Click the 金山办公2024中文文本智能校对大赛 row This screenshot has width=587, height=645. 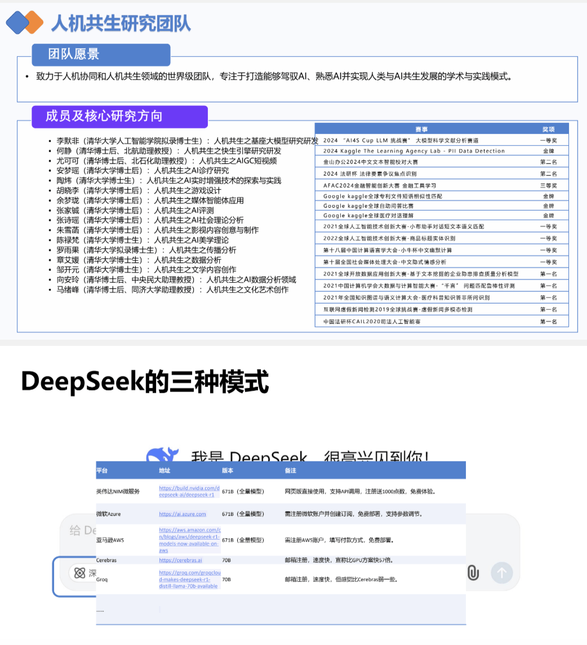[442, 162]
